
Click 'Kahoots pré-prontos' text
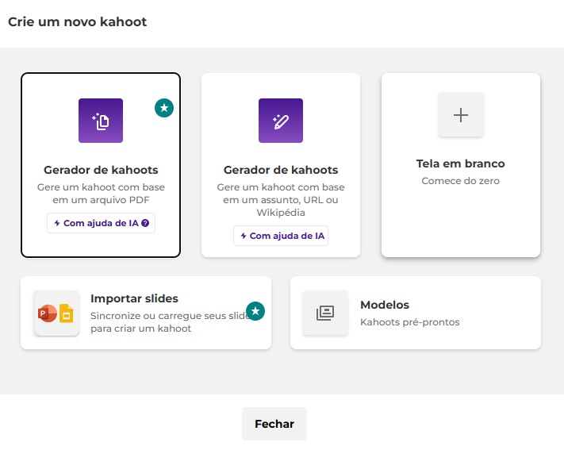point(409,322)
